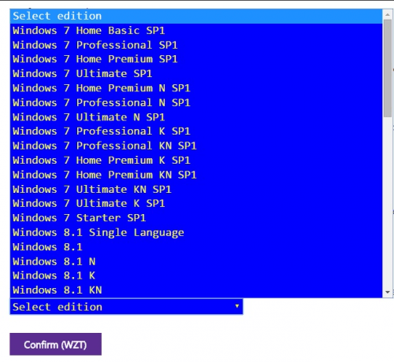Image resolution: width=394 pixels, height=362 pixels.
Task: Pick Windows 7 Home Premium SP1
Action: click(x=196, y=59)
